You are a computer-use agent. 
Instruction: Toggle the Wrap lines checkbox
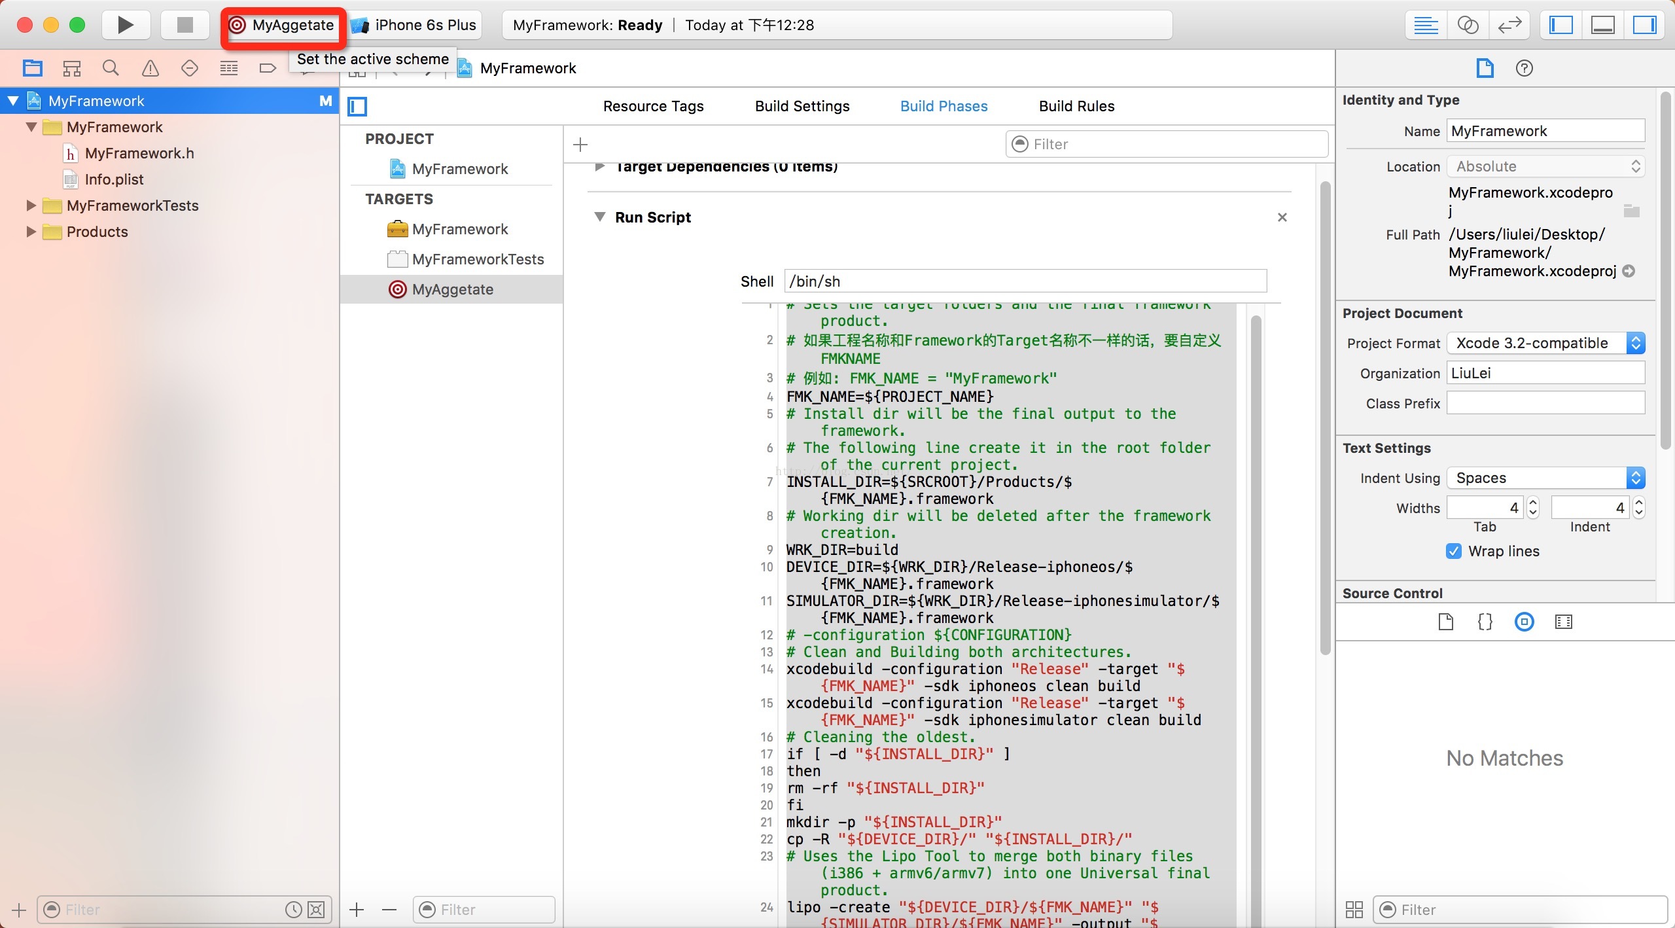click(1454, 551)
